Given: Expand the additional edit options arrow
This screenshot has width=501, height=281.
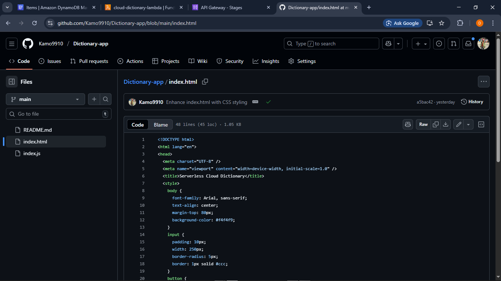Looking at the screenshot, I should pyautogui.click(x=468, y=124).
